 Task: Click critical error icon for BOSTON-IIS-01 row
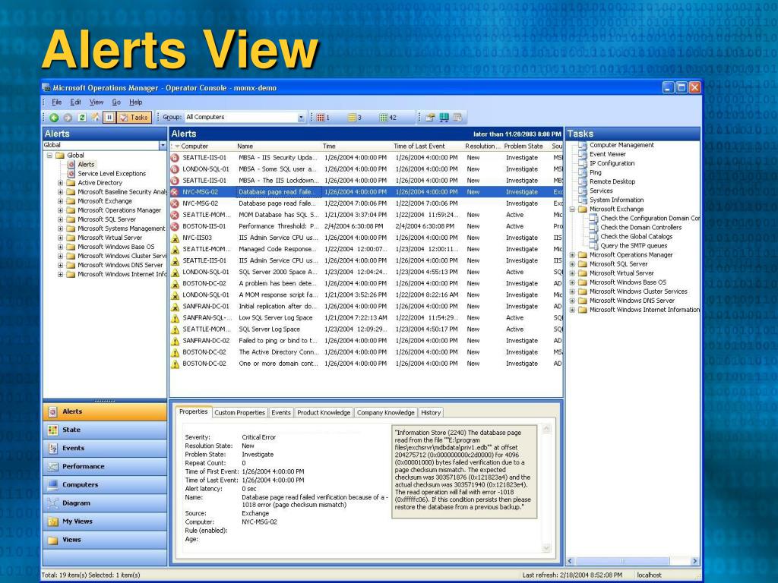pos(175,226)
